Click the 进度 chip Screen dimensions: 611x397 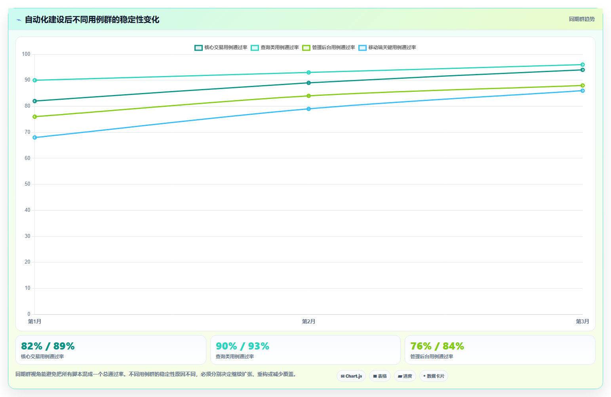[405, 376]
